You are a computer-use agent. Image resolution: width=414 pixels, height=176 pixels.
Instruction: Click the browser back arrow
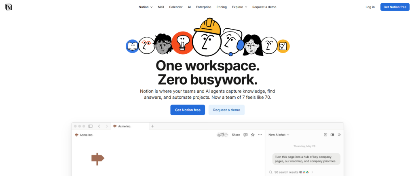tap(99, 126)
